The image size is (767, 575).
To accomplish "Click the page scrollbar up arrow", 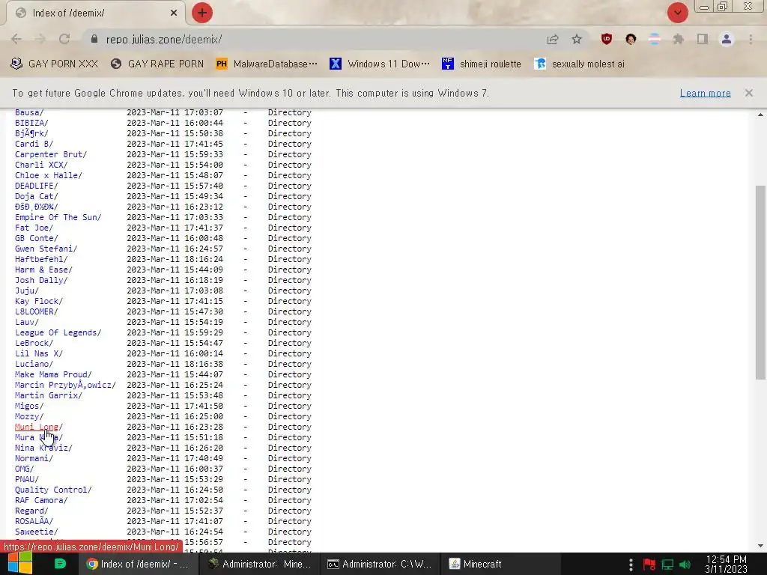I will tap(760, 115).
